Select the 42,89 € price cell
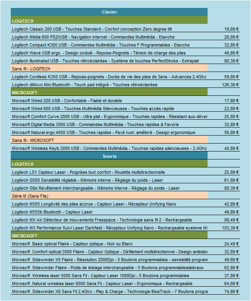Screen dimensions: 251x301 [x=231, y=204]
